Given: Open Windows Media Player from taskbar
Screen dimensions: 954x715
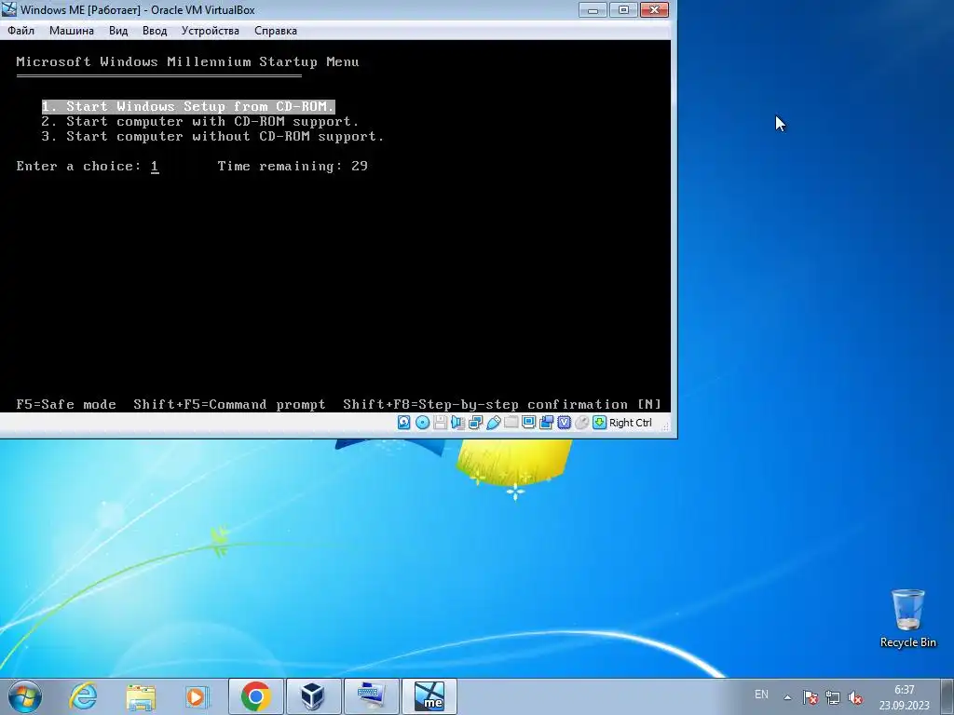Looking at the screenshot, I should click(x=198, y=696).
